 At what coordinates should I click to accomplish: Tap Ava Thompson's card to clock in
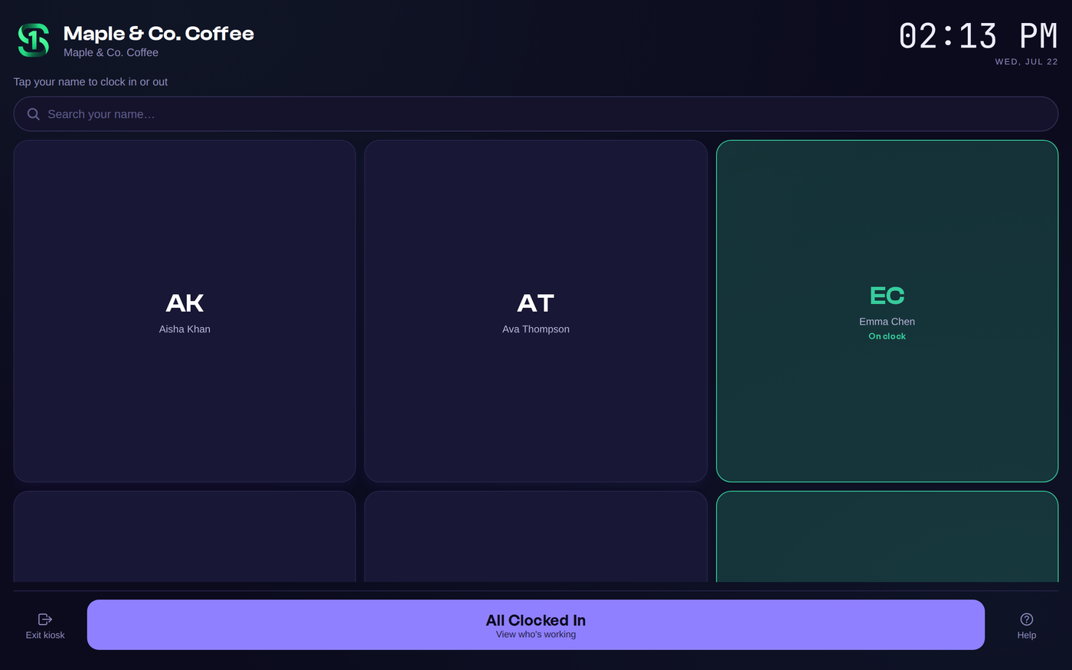[536, 311]
